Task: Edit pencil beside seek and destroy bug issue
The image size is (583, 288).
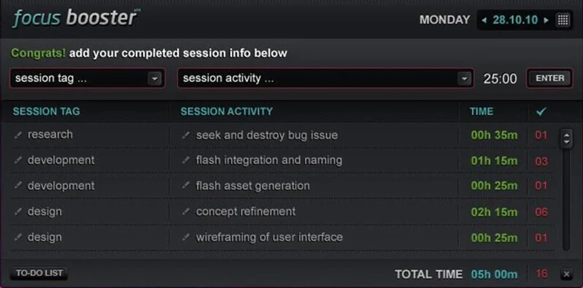Action: pos(186,135)
